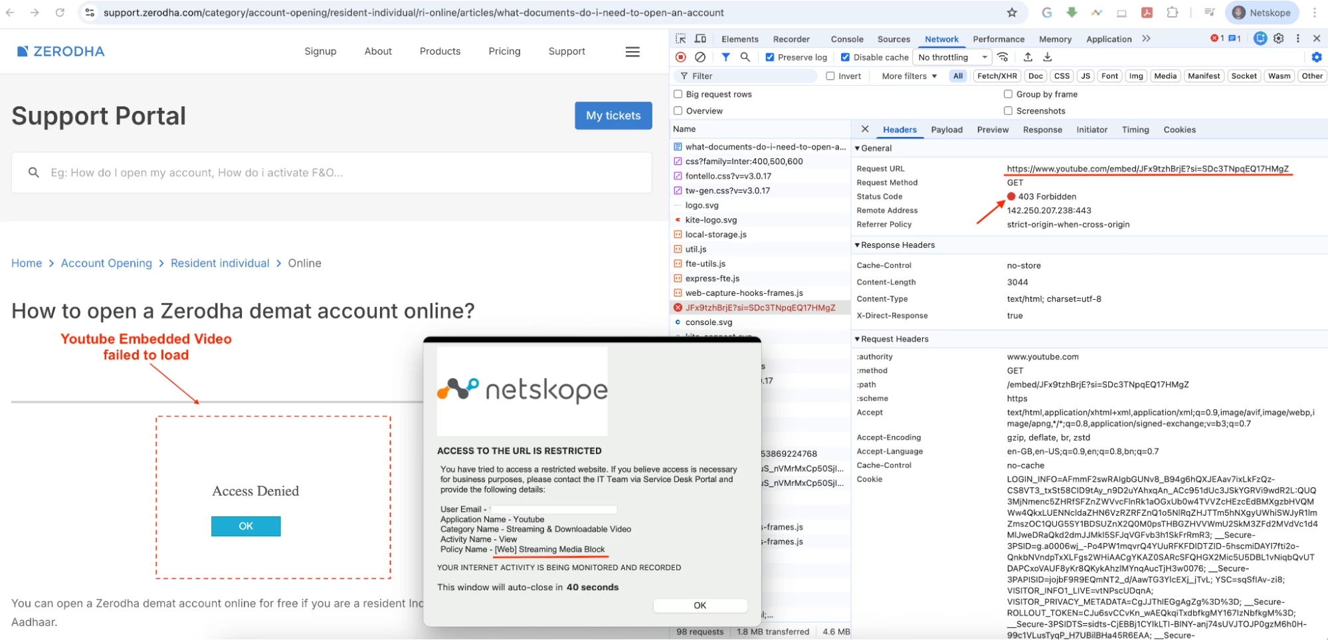Enable Invert filter checkbox
This screenshot has height=640, width=1328.
830,76
